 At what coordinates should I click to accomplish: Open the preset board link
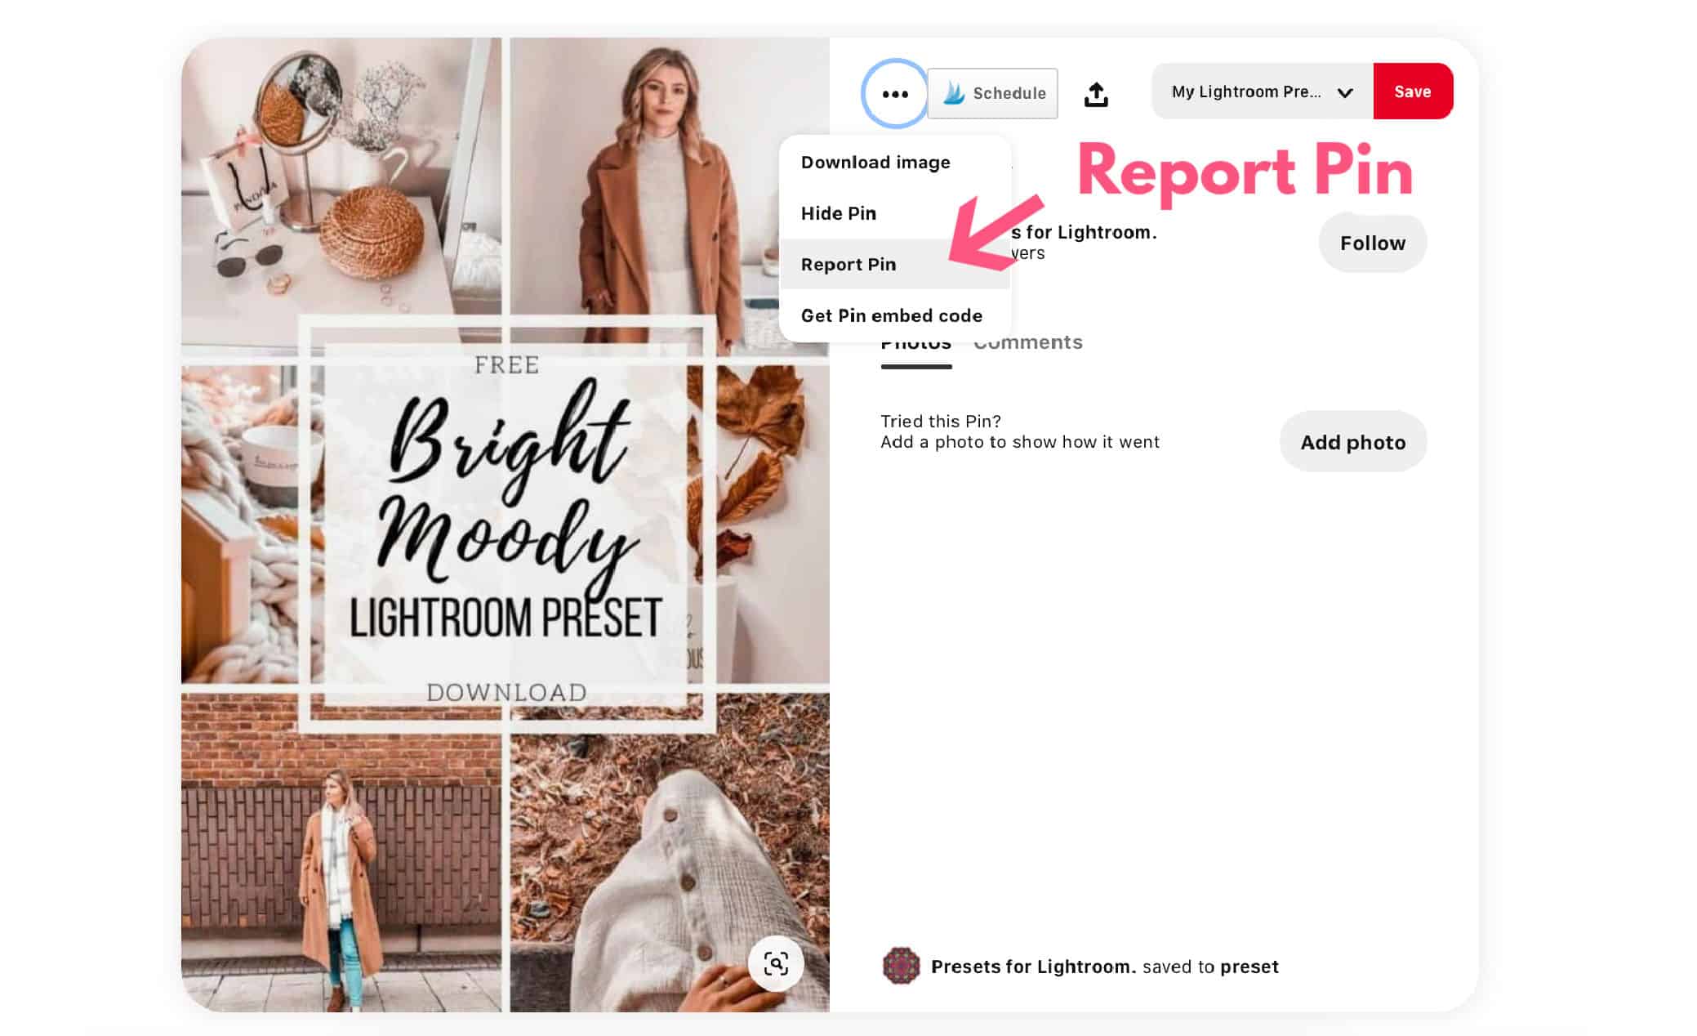tap(1249, 967)
